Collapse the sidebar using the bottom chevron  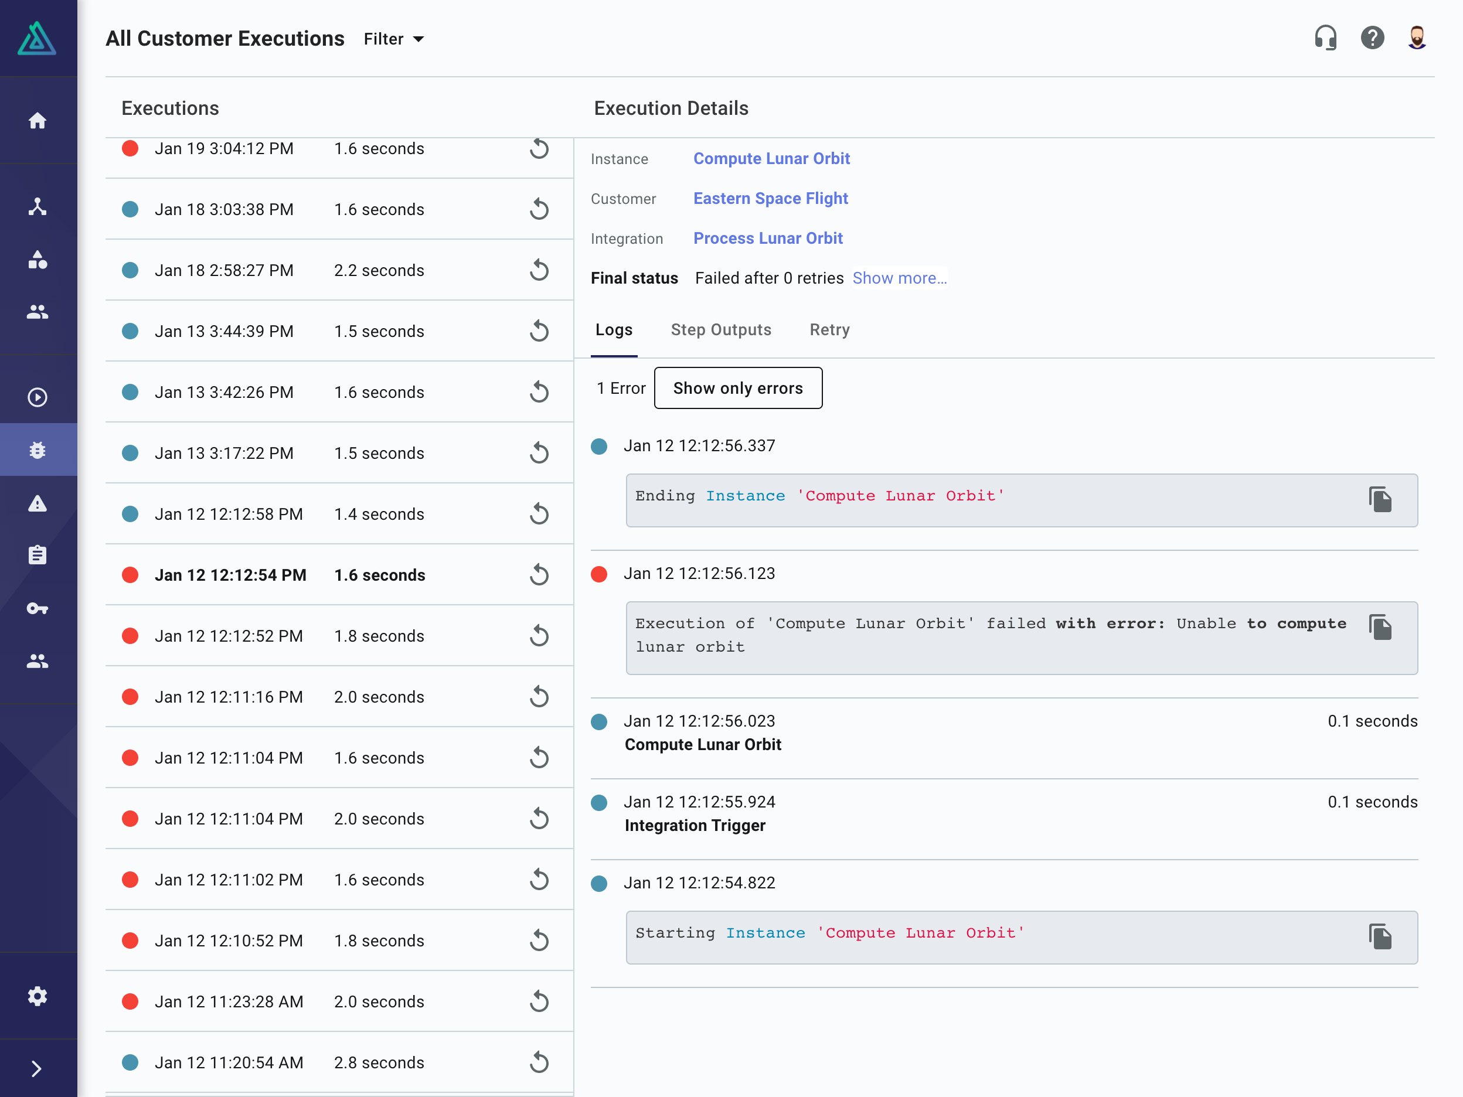[38, 1068]
